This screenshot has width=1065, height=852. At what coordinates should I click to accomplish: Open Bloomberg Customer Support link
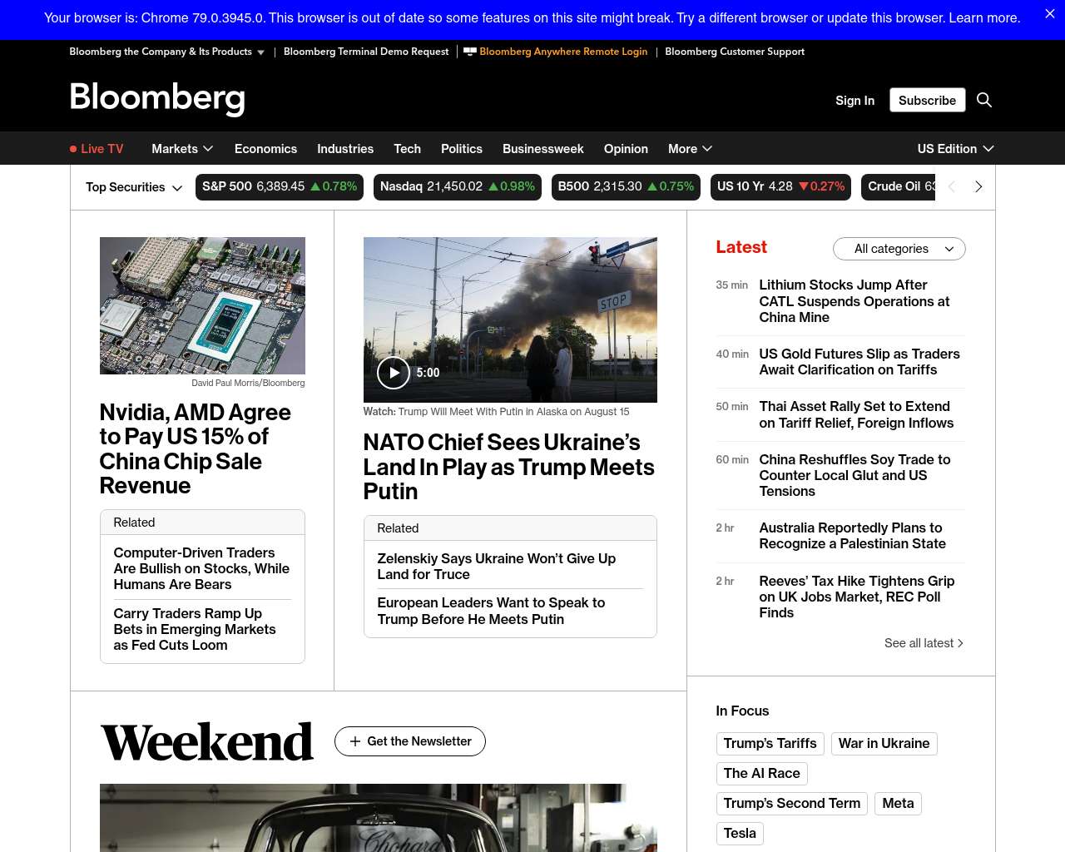coord(735,52)
